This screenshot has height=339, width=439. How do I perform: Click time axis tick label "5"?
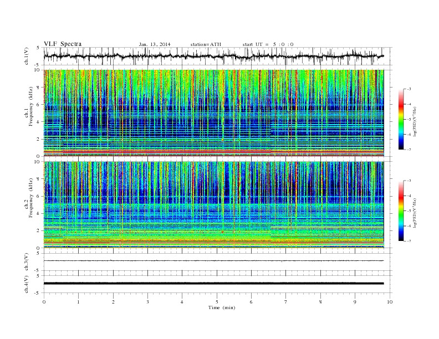(x=217, y=302)
